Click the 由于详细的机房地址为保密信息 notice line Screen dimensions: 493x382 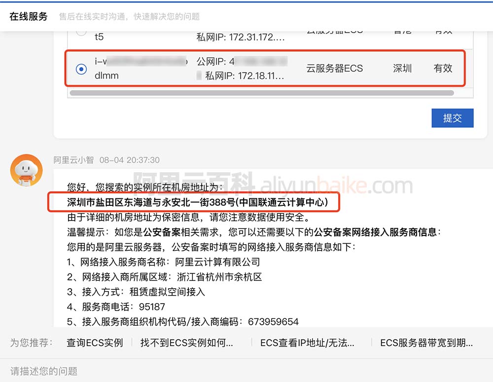(190, 217)
